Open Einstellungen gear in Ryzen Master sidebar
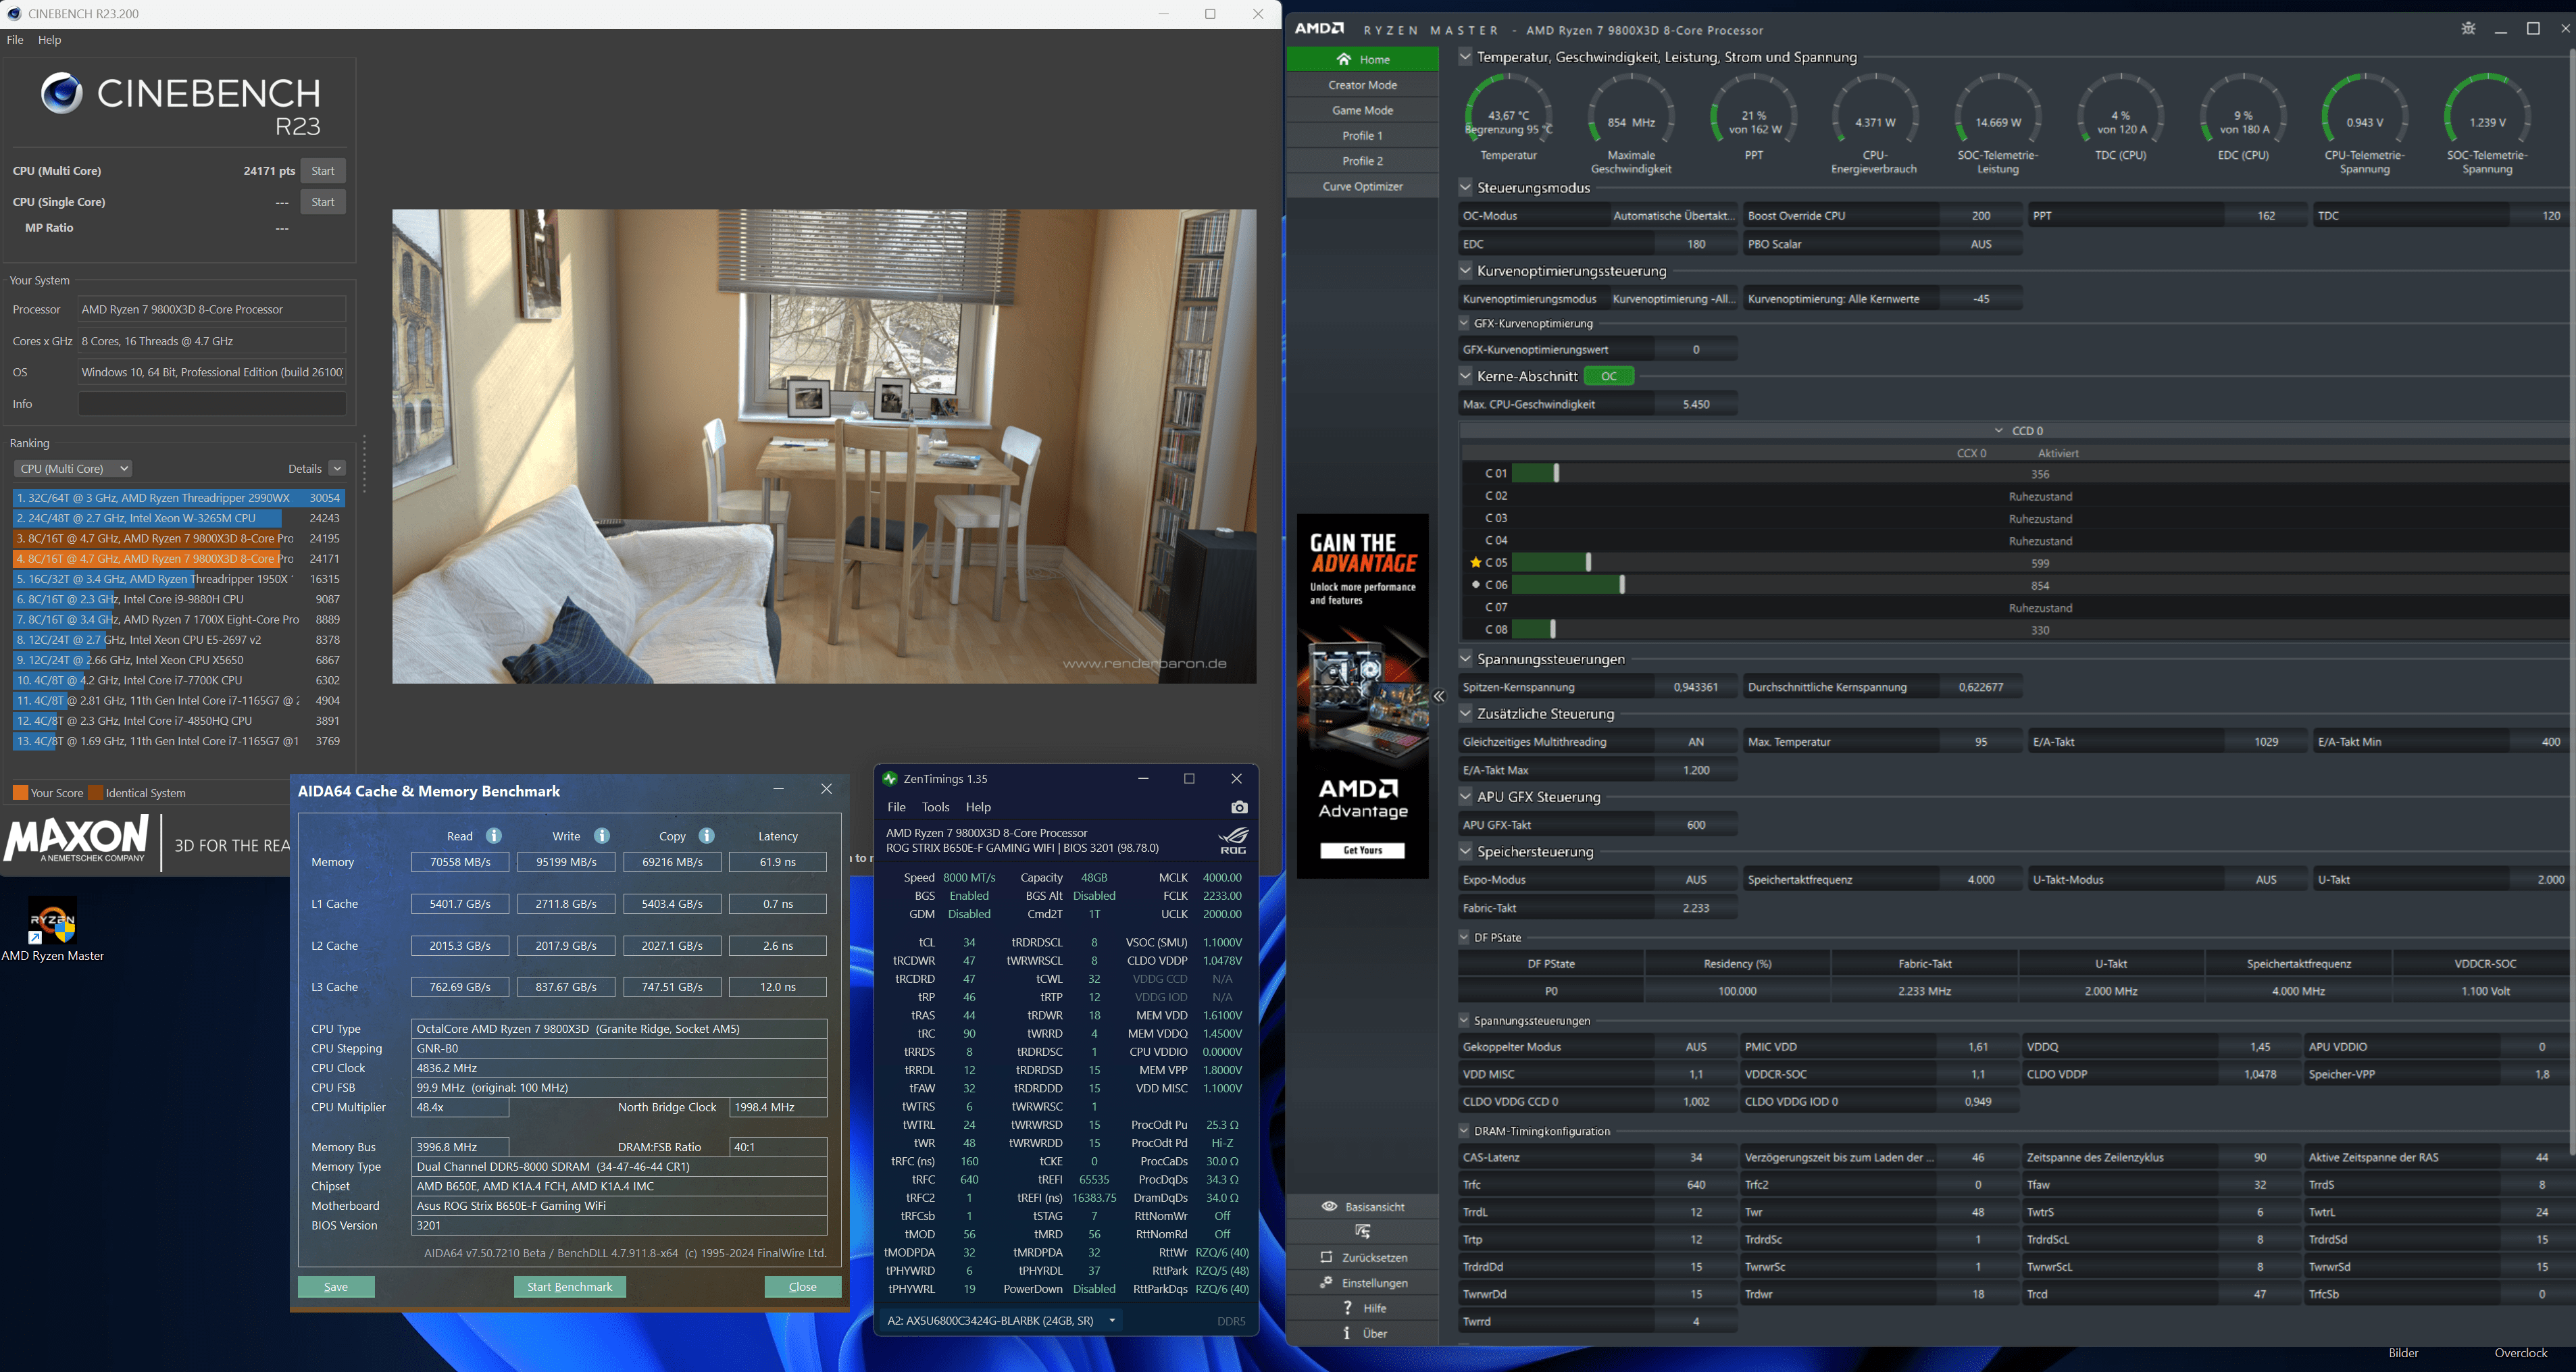Screen dimensions: 2576x1372 point(1326,1282)
